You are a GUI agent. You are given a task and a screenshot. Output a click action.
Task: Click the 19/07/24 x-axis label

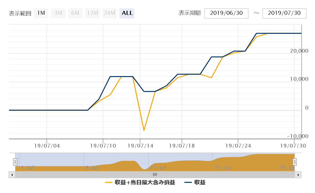pyautogui.click(x=238, y=146)
